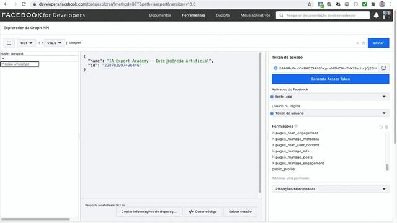Remove the pages_read_user_content permission
The image size is (397, 223).
(x=273, y=145)
